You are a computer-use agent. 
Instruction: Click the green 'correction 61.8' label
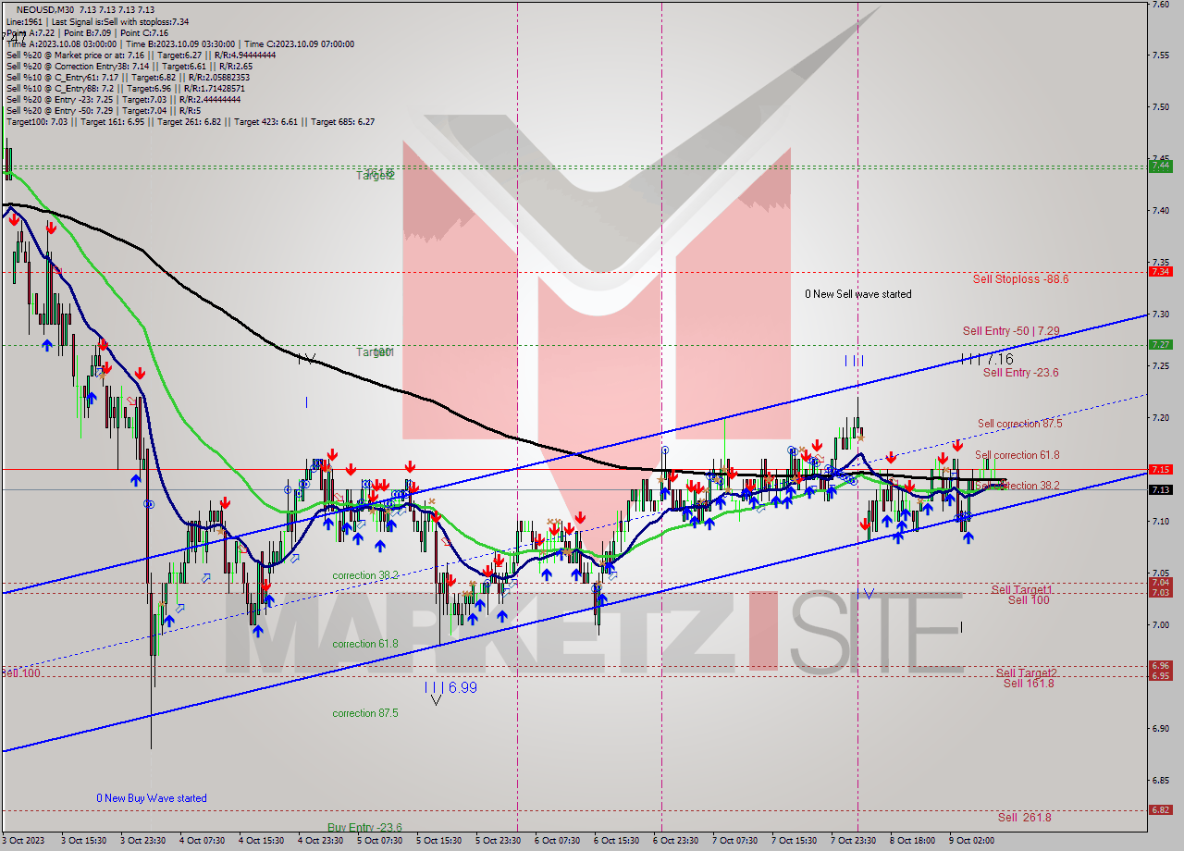coord(365,644)
